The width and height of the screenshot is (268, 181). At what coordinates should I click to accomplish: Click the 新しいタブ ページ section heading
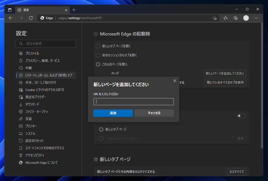pos(115,159)
